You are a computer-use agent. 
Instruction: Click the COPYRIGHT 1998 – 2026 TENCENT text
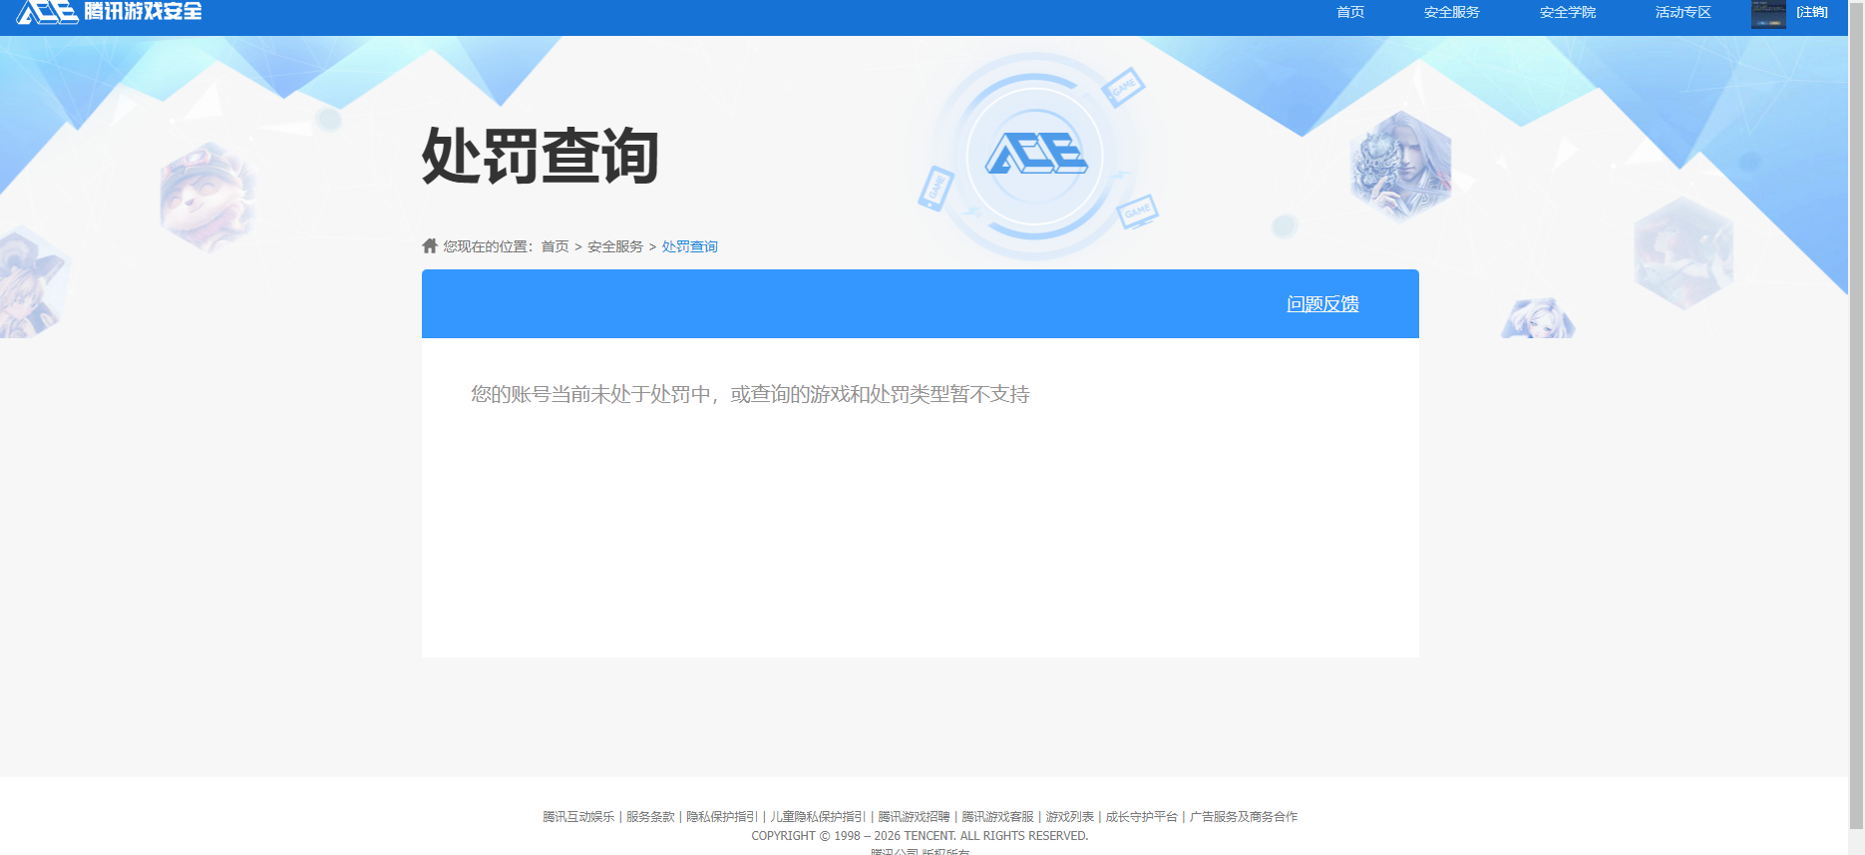coord(920,836)
